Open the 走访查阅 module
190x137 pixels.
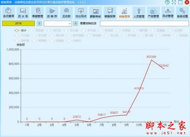[9, 13]
